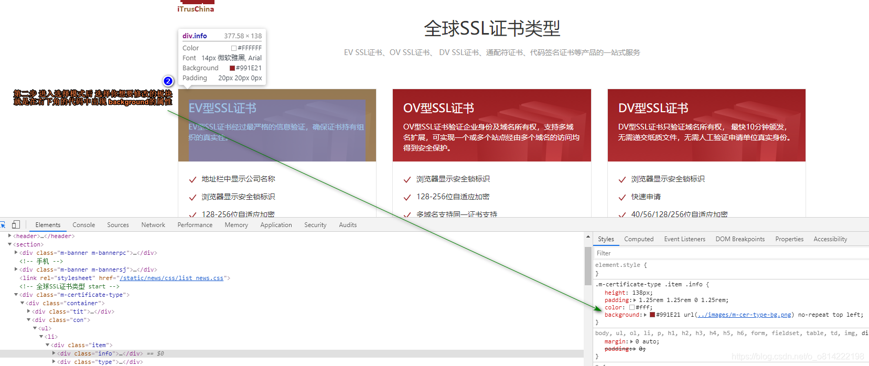The width and height of the screenshot is (869, 366).
Task: Collapse the container div node
Action: click(x=23, y=303)
